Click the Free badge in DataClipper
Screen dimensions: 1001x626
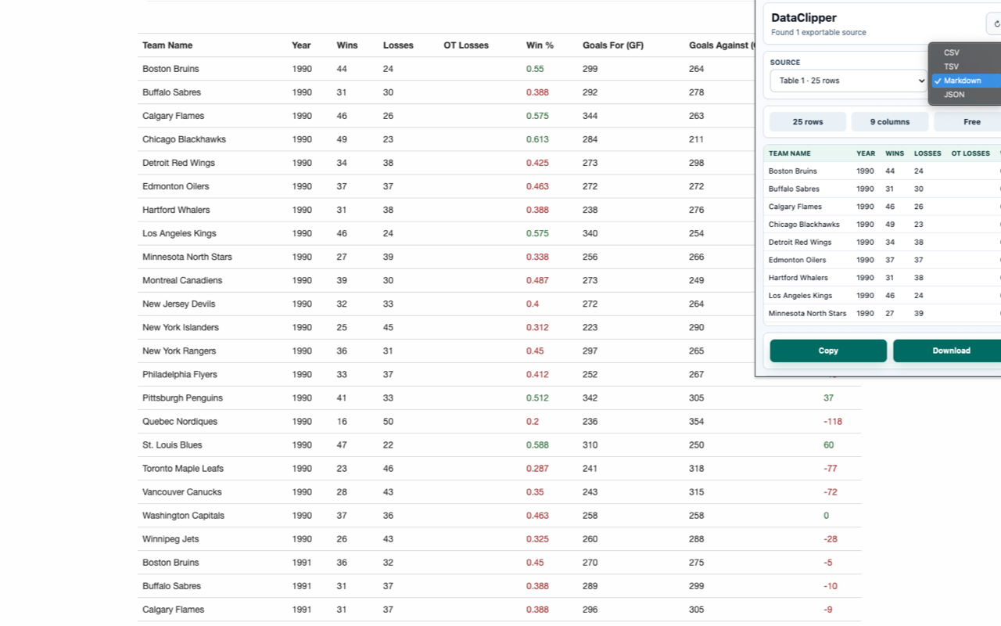[968, 122]
